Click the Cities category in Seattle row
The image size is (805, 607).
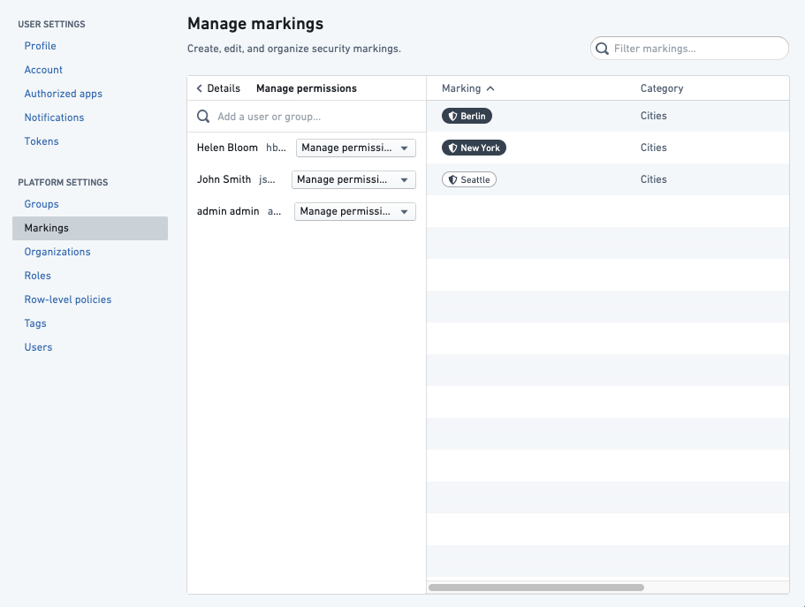654,179
